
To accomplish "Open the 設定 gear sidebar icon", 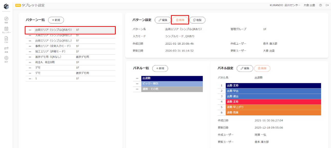I will pyautogui.click(x=6, y=58).
